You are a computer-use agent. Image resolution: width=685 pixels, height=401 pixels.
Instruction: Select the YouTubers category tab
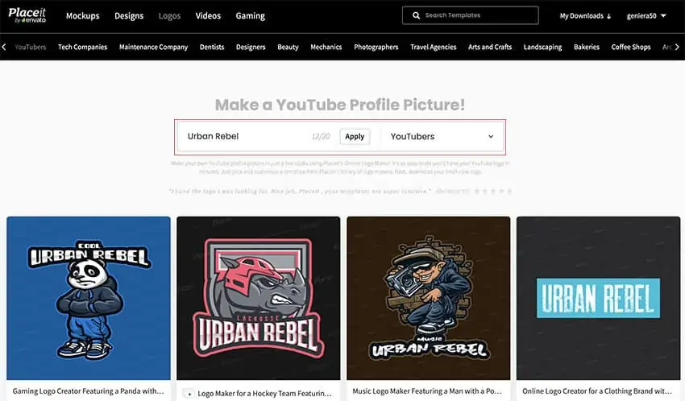pos(30,47)
